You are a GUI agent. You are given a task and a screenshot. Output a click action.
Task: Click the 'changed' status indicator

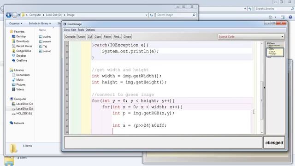(274, 142)
